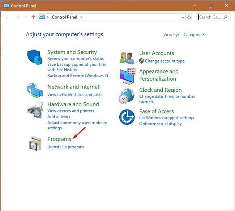Open Backup and Restore (Windows 7)
This screenshot has width=235, height=211.
tap(78, 76)
